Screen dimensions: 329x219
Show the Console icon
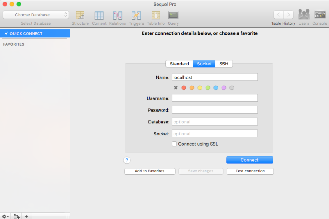click(320, 15)
